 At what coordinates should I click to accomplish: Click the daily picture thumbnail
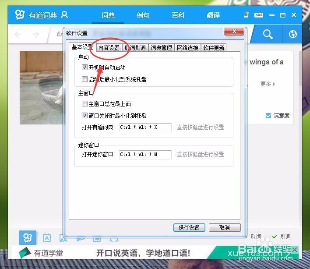point(41,88)
